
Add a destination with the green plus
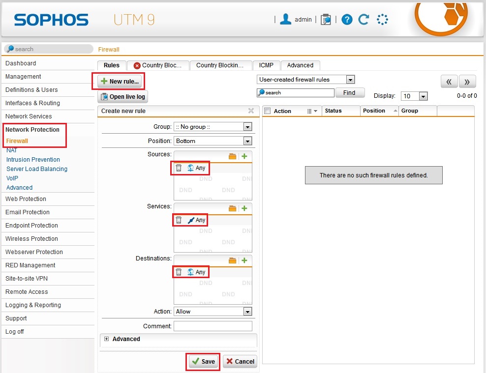244,260
